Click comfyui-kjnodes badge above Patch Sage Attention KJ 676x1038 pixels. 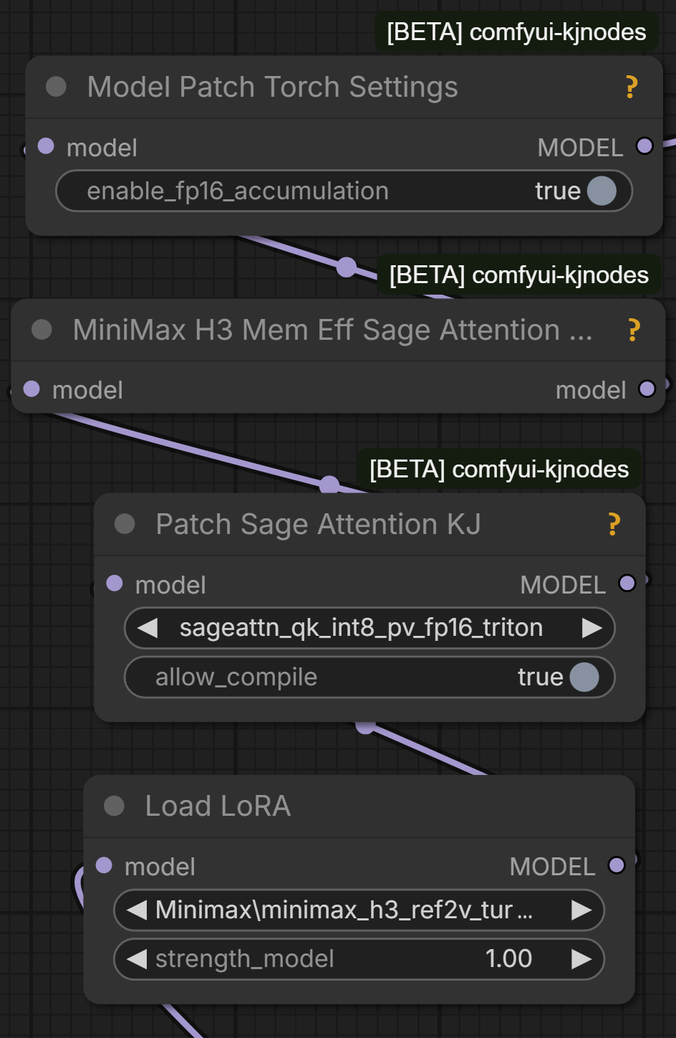[499, 470]
